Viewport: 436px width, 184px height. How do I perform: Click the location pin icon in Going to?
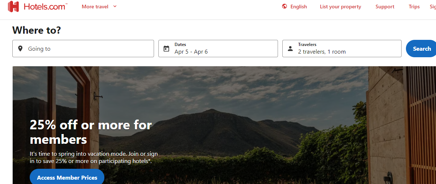coord(20,49)
